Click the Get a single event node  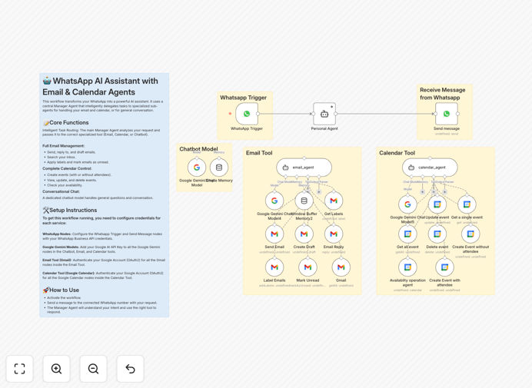(467, 204)
